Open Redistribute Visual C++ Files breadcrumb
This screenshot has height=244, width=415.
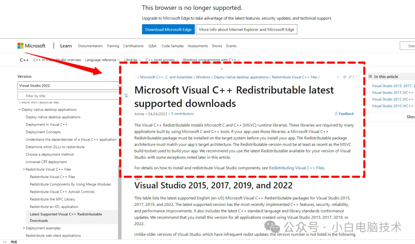[x=295, y=77]
